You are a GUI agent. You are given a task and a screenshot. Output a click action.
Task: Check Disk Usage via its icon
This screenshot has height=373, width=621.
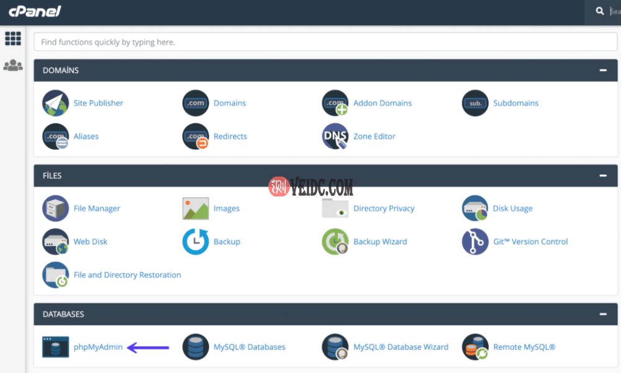[476, 208]
